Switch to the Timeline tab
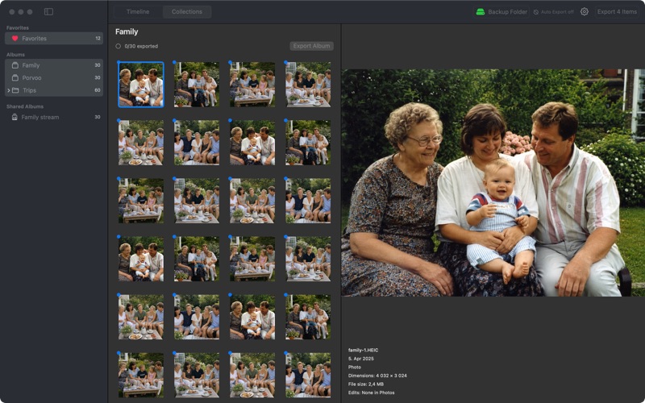Viewport: 645px width, 403px height. click(138, 11)
